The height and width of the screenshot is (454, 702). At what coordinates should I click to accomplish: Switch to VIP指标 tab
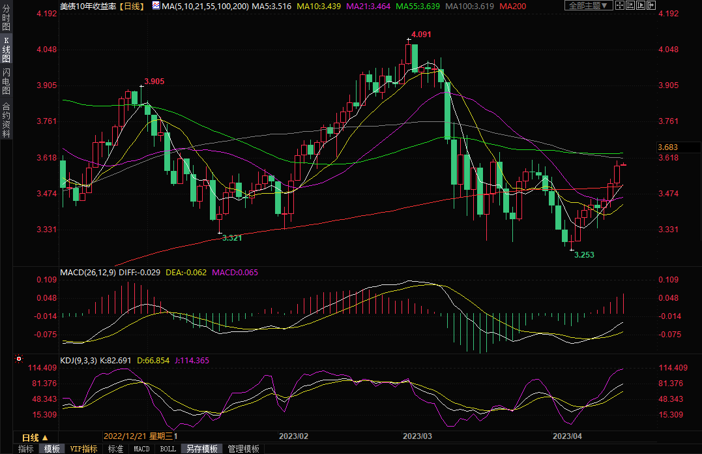pyautogui.click(x=83, y=449)
